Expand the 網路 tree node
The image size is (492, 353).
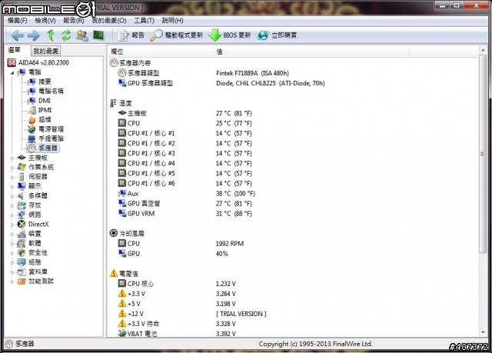tap(12, 215)
